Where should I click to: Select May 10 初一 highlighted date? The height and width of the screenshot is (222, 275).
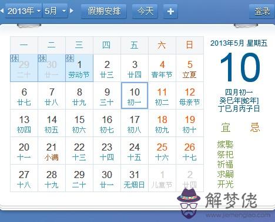[x=135, y=95]
